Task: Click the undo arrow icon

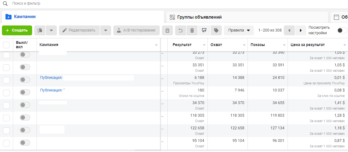Action: point(181,30)
